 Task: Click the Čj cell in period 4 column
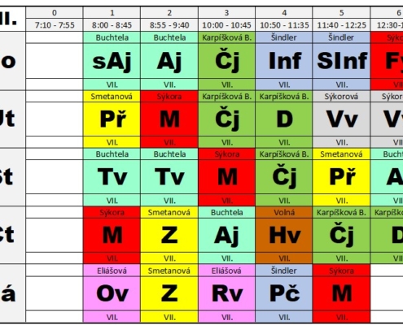tap(284, 177)
